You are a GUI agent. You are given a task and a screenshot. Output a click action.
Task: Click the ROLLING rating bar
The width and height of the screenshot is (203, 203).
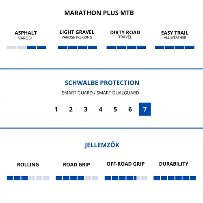click(28, 178)
